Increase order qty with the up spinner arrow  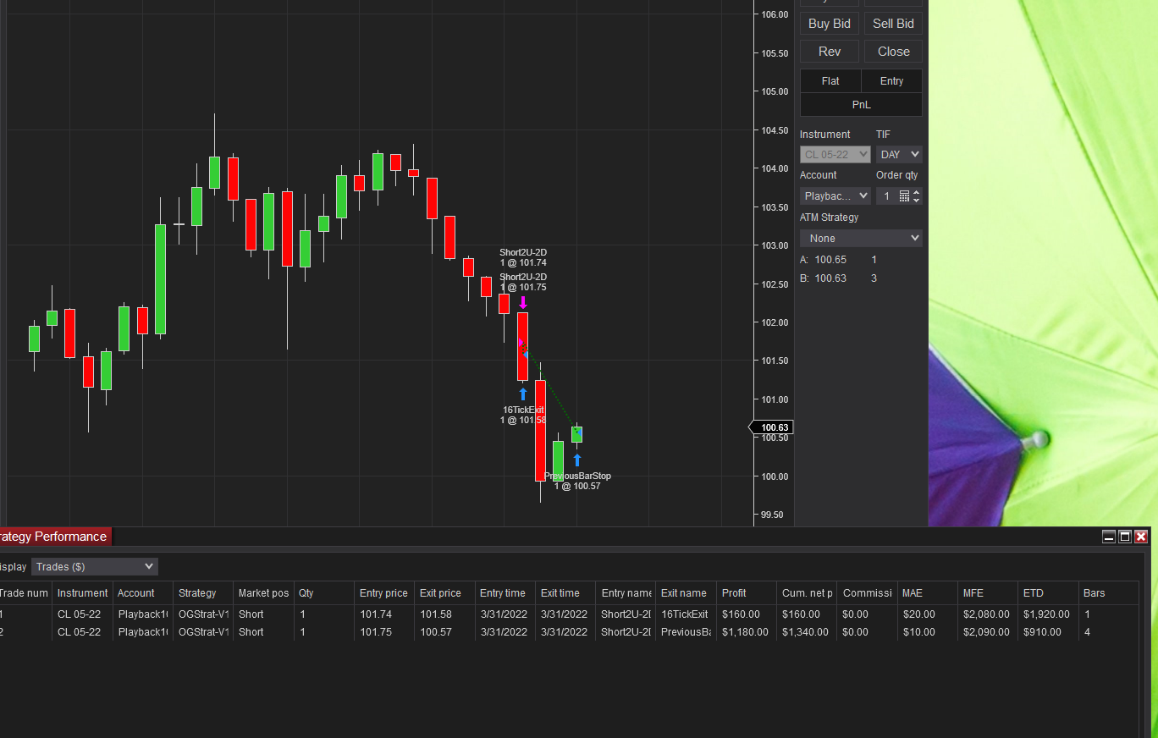coord(916,192)
